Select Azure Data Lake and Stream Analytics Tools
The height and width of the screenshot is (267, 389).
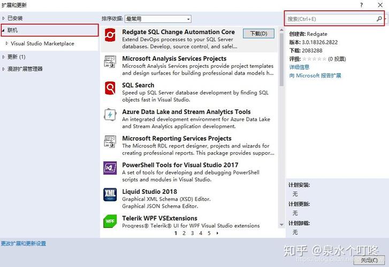(186, 112)
